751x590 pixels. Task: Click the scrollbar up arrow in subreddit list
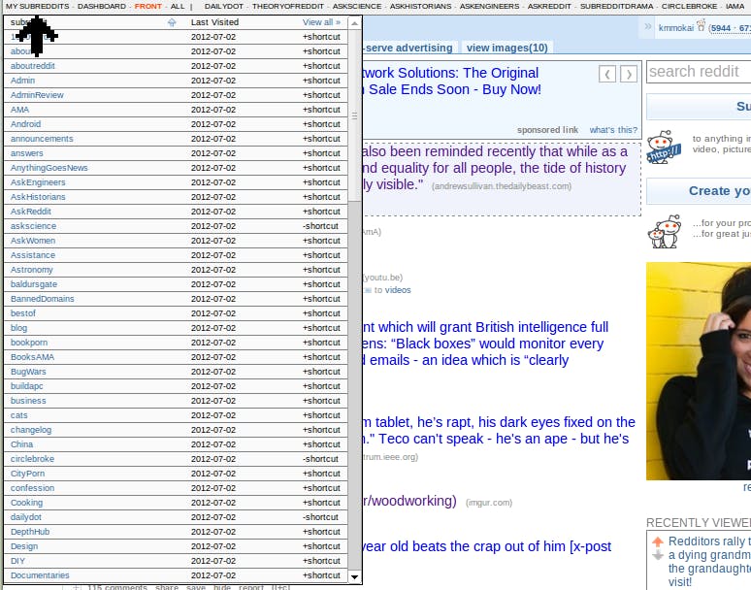click(x=354, y=23)
